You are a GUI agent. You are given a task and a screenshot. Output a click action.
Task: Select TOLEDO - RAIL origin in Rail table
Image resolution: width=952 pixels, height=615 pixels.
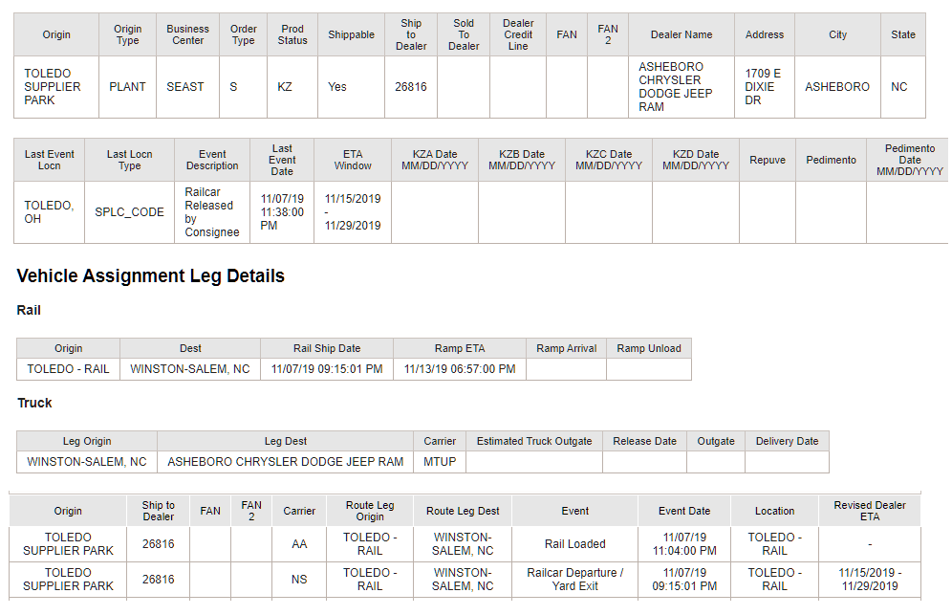tap(68, 369)
